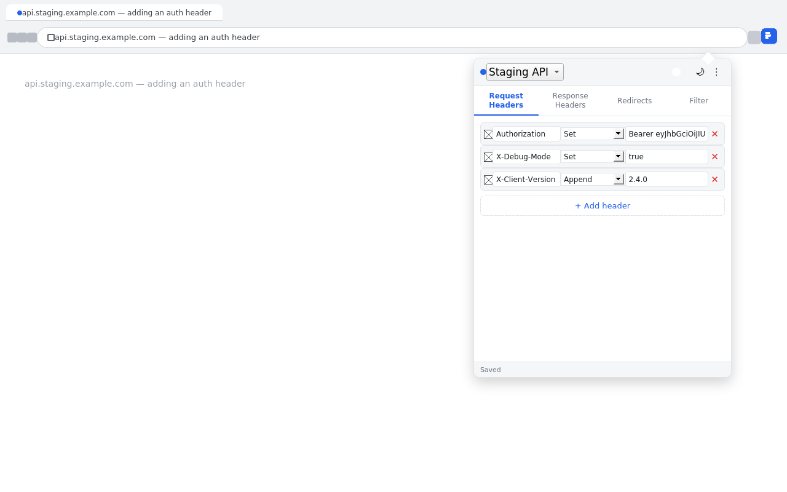Switch to the Redirects tab
787x492 pixels.
(635, 100)
